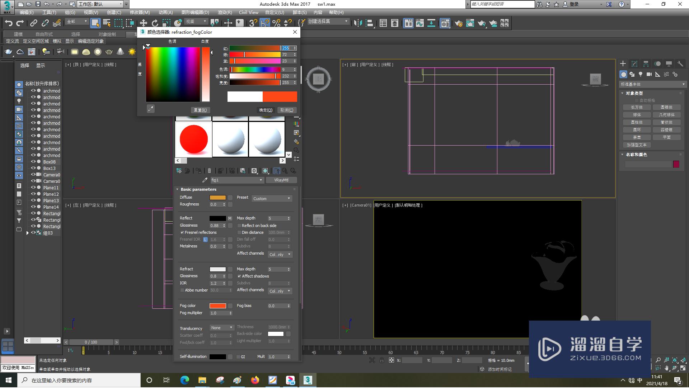689x388 pixels.
Task: Enable Affect shadows checkbox
Action: 239,275
